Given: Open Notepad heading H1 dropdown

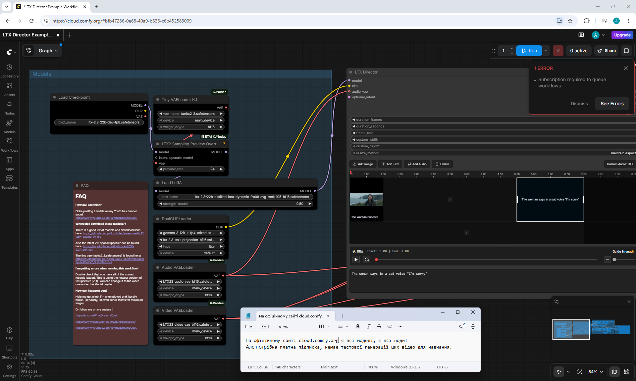Looking at the screenshot, I should (x=324, y=326).
